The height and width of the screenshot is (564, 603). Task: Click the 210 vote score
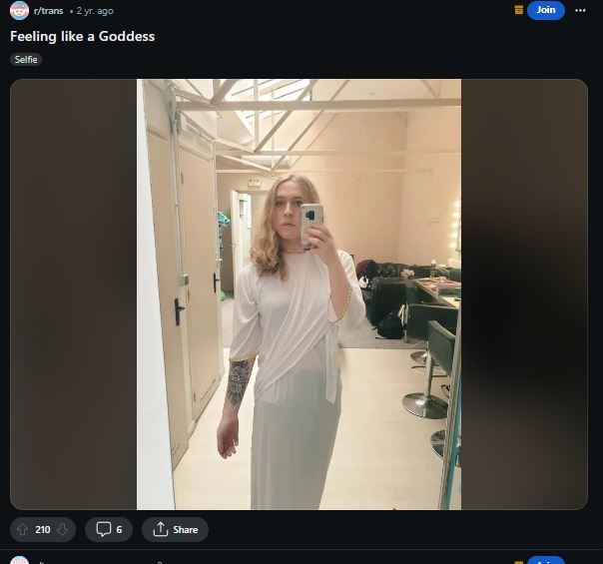[x=43, y=530]
